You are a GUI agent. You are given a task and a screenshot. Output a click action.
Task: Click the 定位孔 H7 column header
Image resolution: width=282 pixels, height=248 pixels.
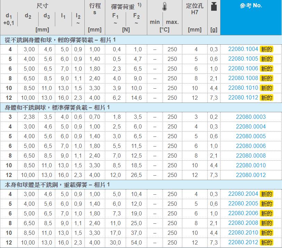(194, 9)
